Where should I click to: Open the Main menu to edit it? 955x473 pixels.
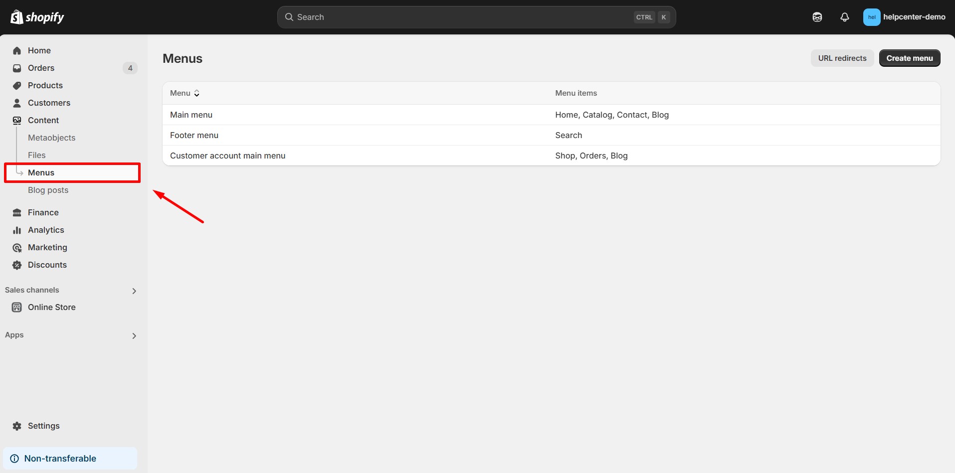click(191, 115)
